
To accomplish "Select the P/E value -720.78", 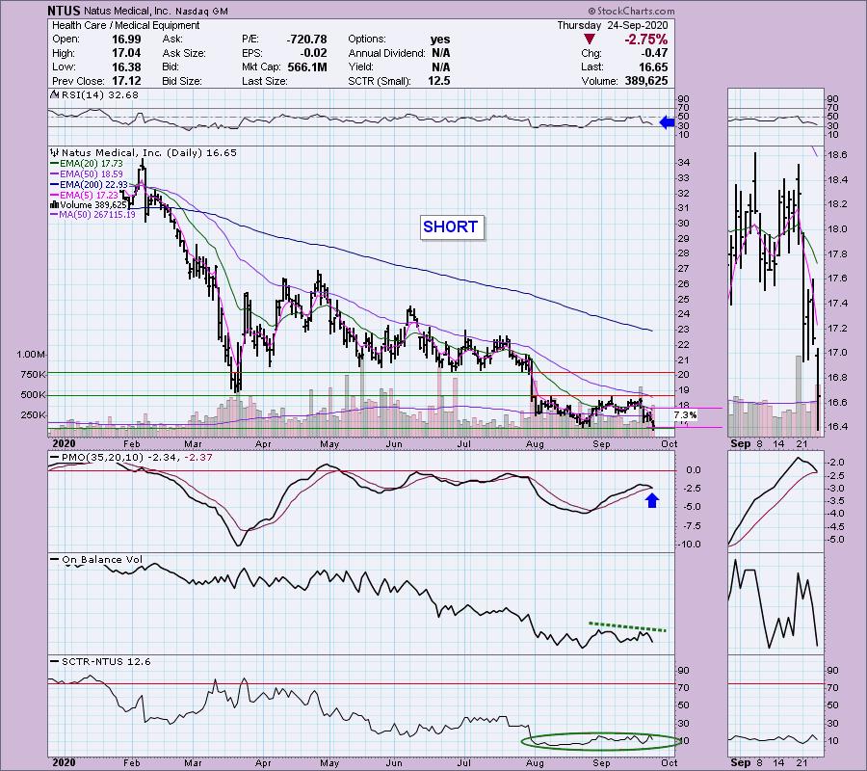I will pos(307,40).
